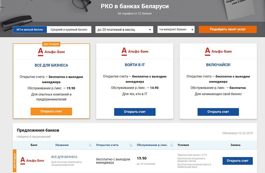Switch to Средний и крупный бизнес

(x=69, y=30)
